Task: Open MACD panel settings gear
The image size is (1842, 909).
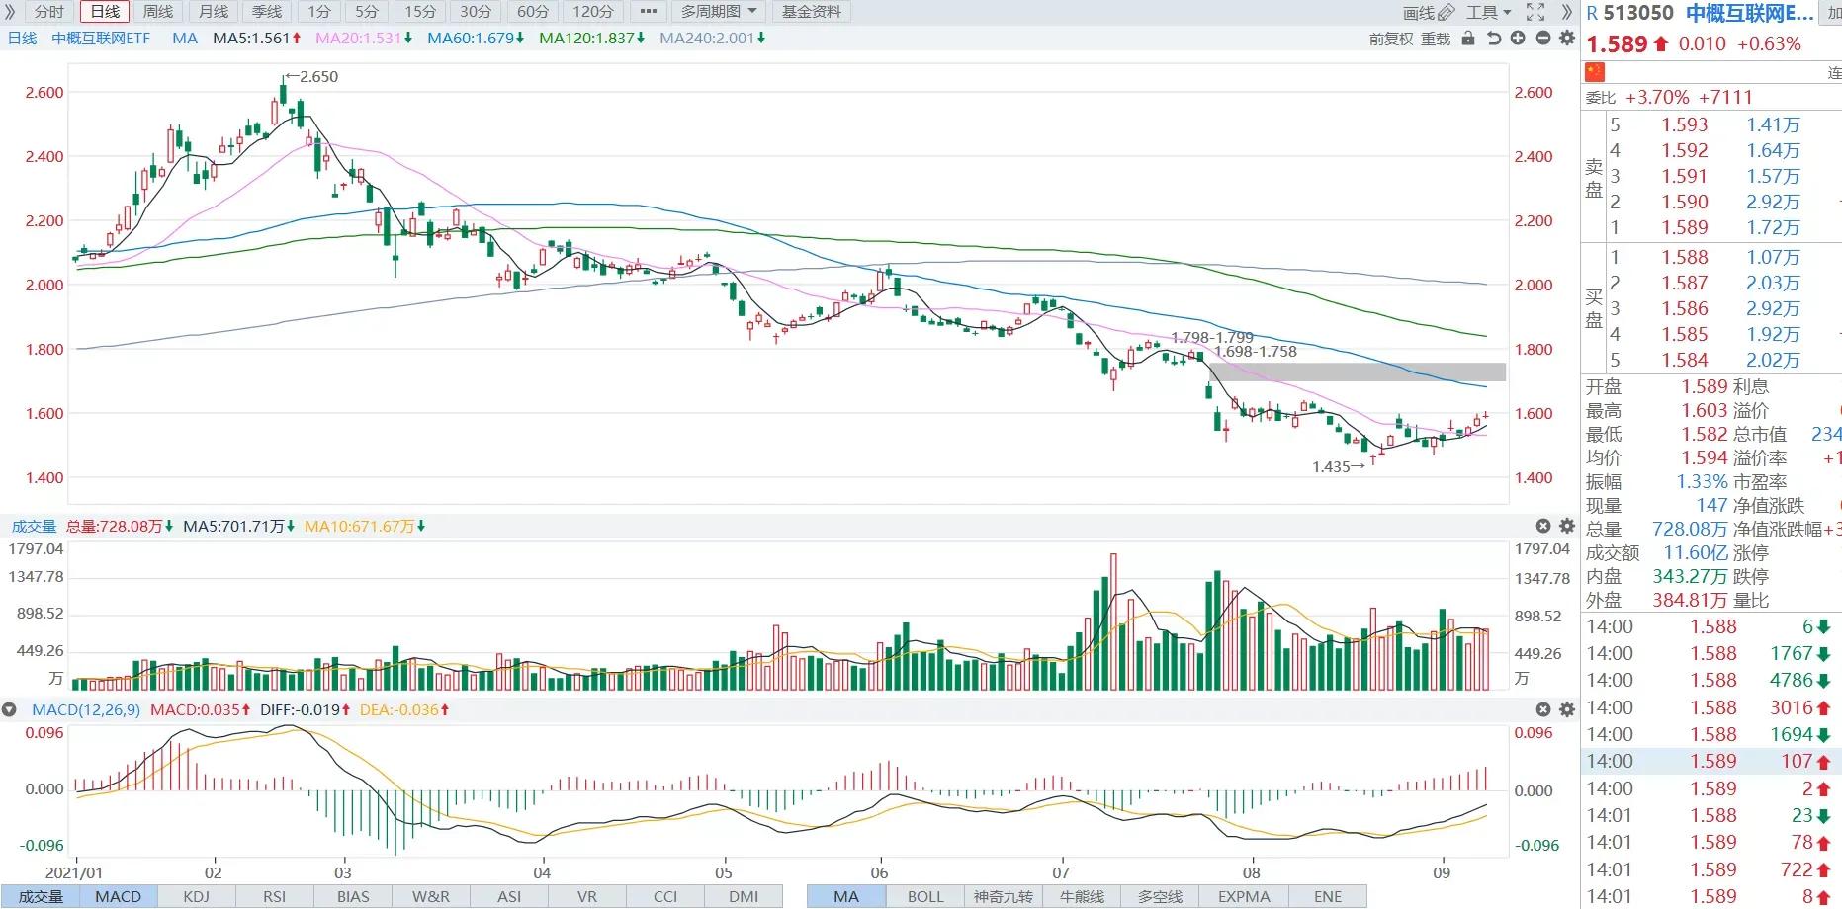Action: pyautogui.click(x=1566, y=709)
